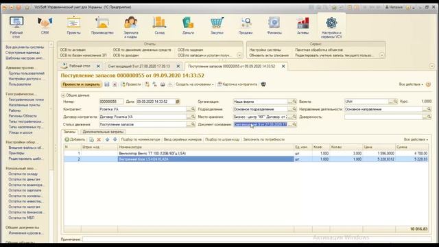This screenshot has height=247, width=439.
Task: Click the magnifier icon of Валюта field
Action: (395, 102)
